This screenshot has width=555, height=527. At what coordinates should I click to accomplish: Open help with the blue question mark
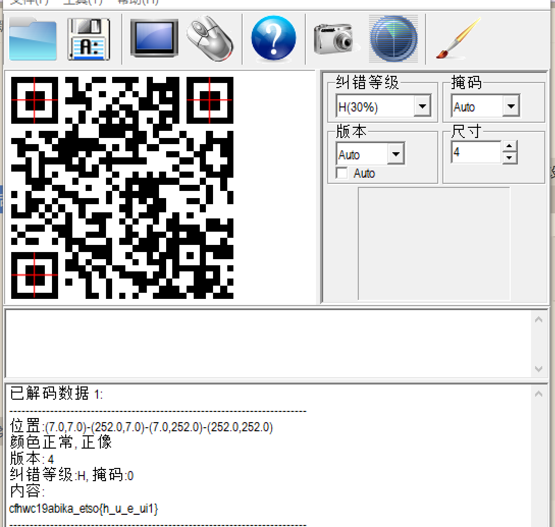click(273, 38)
